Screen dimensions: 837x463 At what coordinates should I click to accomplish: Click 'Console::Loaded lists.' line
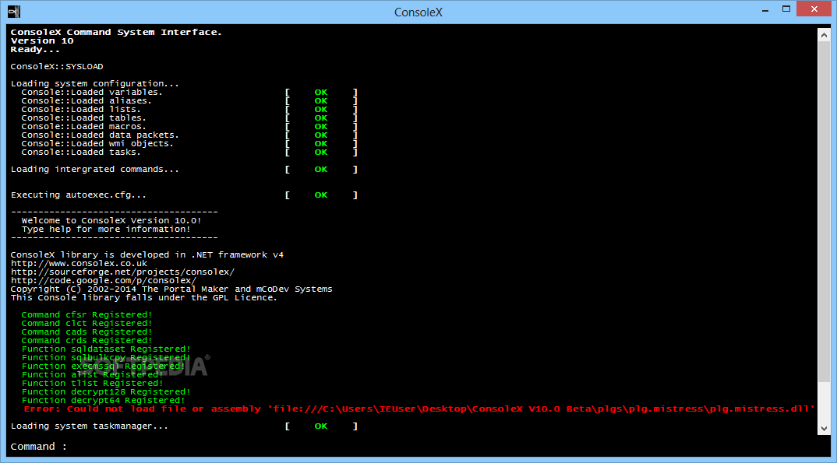[81, 109]
